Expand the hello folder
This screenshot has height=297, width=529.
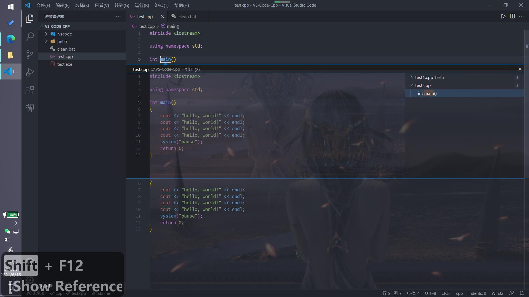(46, 41)
